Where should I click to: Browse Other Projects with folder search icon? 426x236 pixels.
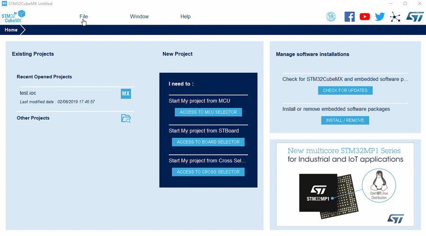point(126,118)
